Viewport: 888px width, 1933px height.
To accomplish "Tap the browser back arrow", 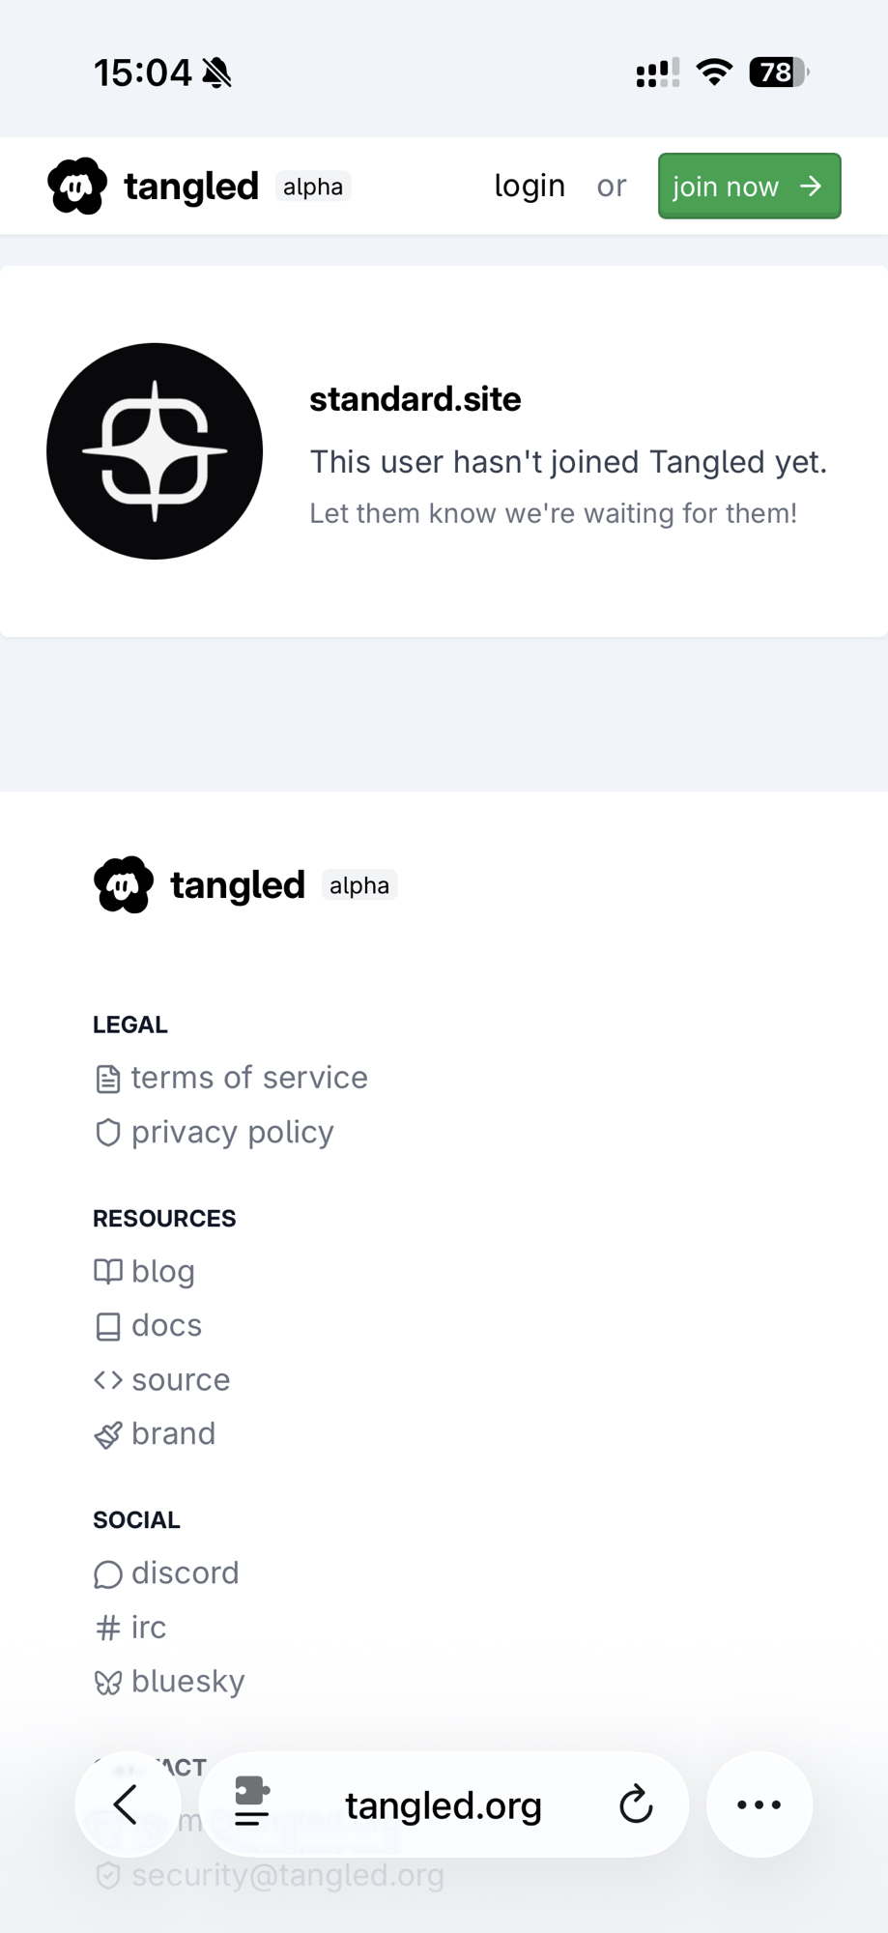I will [127, 1804].
